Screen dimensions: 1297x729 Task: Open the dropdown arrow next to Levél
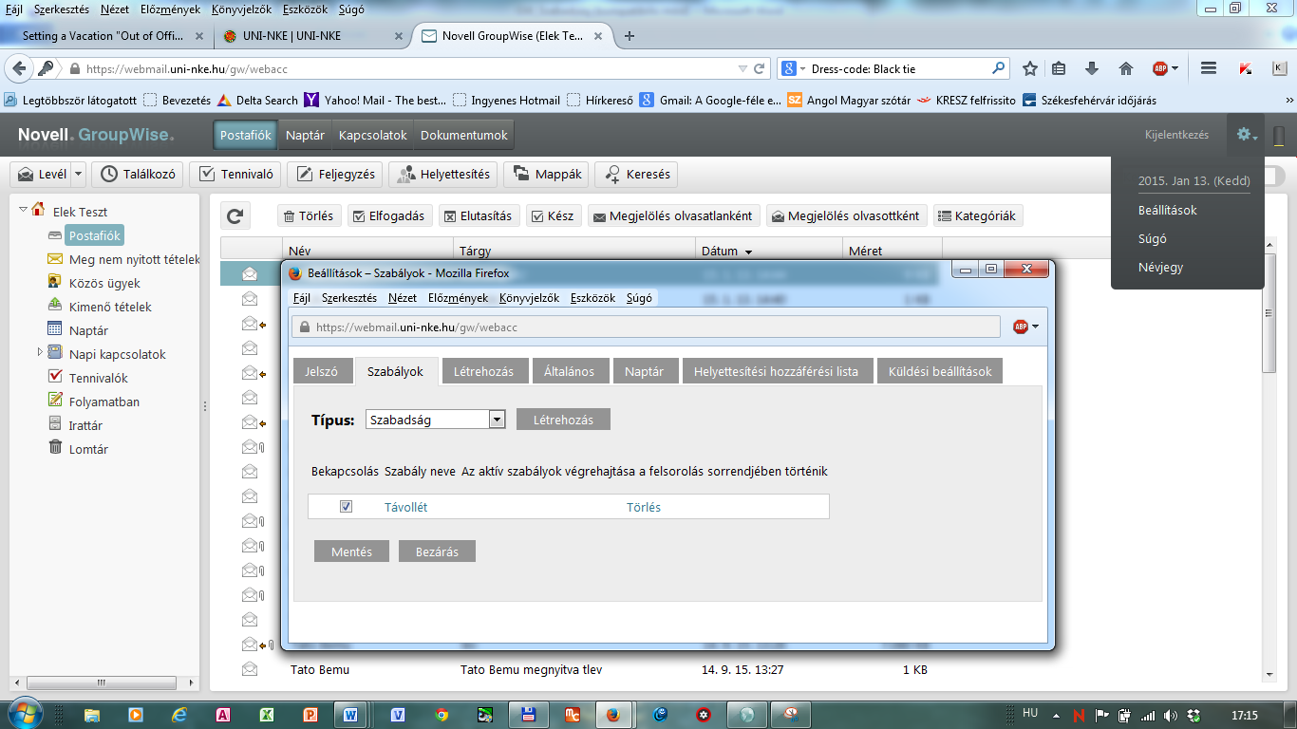[79, 175]
